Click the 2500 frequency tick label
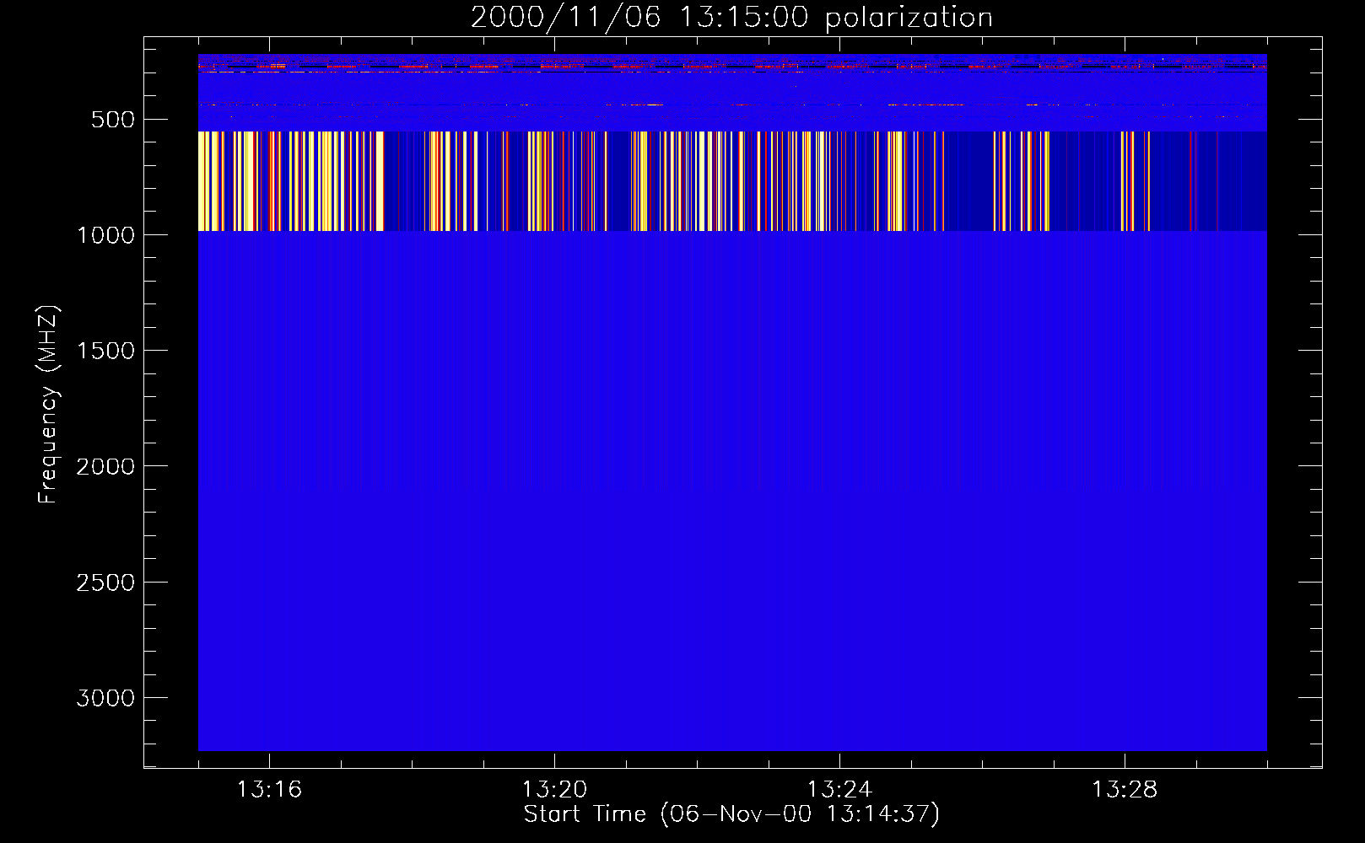The width and height of the screenshot is (1365, 843). (x=105, y=583)
